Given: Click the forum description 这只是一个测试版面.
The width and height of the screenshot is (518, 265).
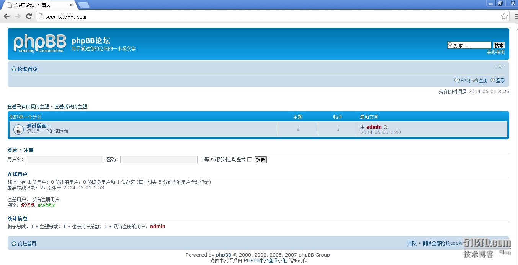Looking at the screenshot, I should pos(48,131).
